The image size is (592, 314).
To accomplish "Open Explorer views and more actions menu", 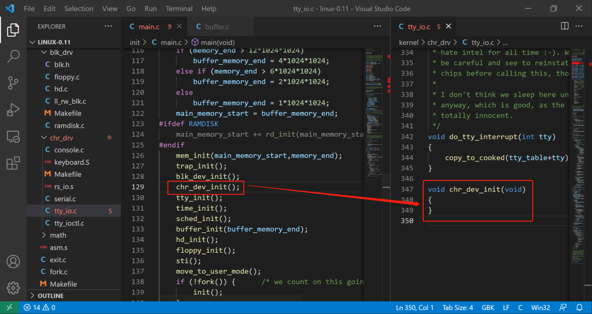I will (x=109, y=26).
